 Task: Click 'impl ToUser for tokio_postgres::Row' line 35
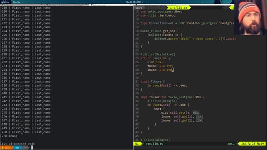tap(171, 97)
